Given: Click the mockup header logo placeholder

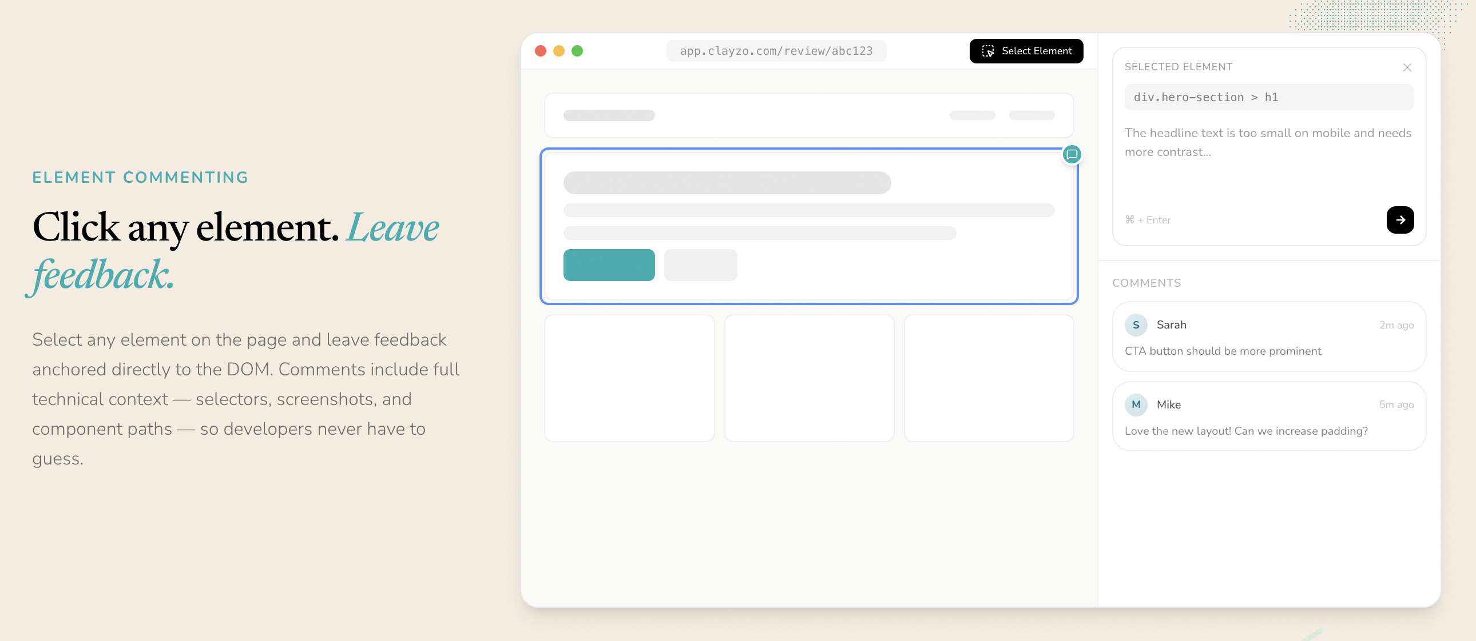Looking at the screenshot, I should coord(609,115).
